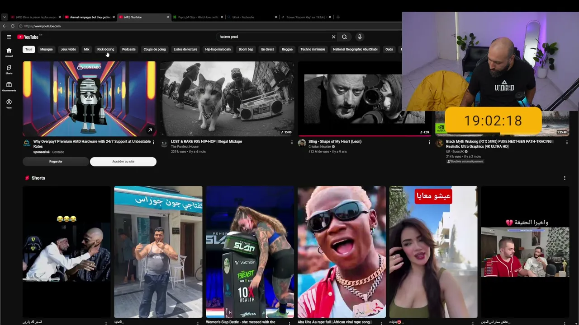
Task: Start voice search with the microphone icon
Action: (x=360, y=37)
